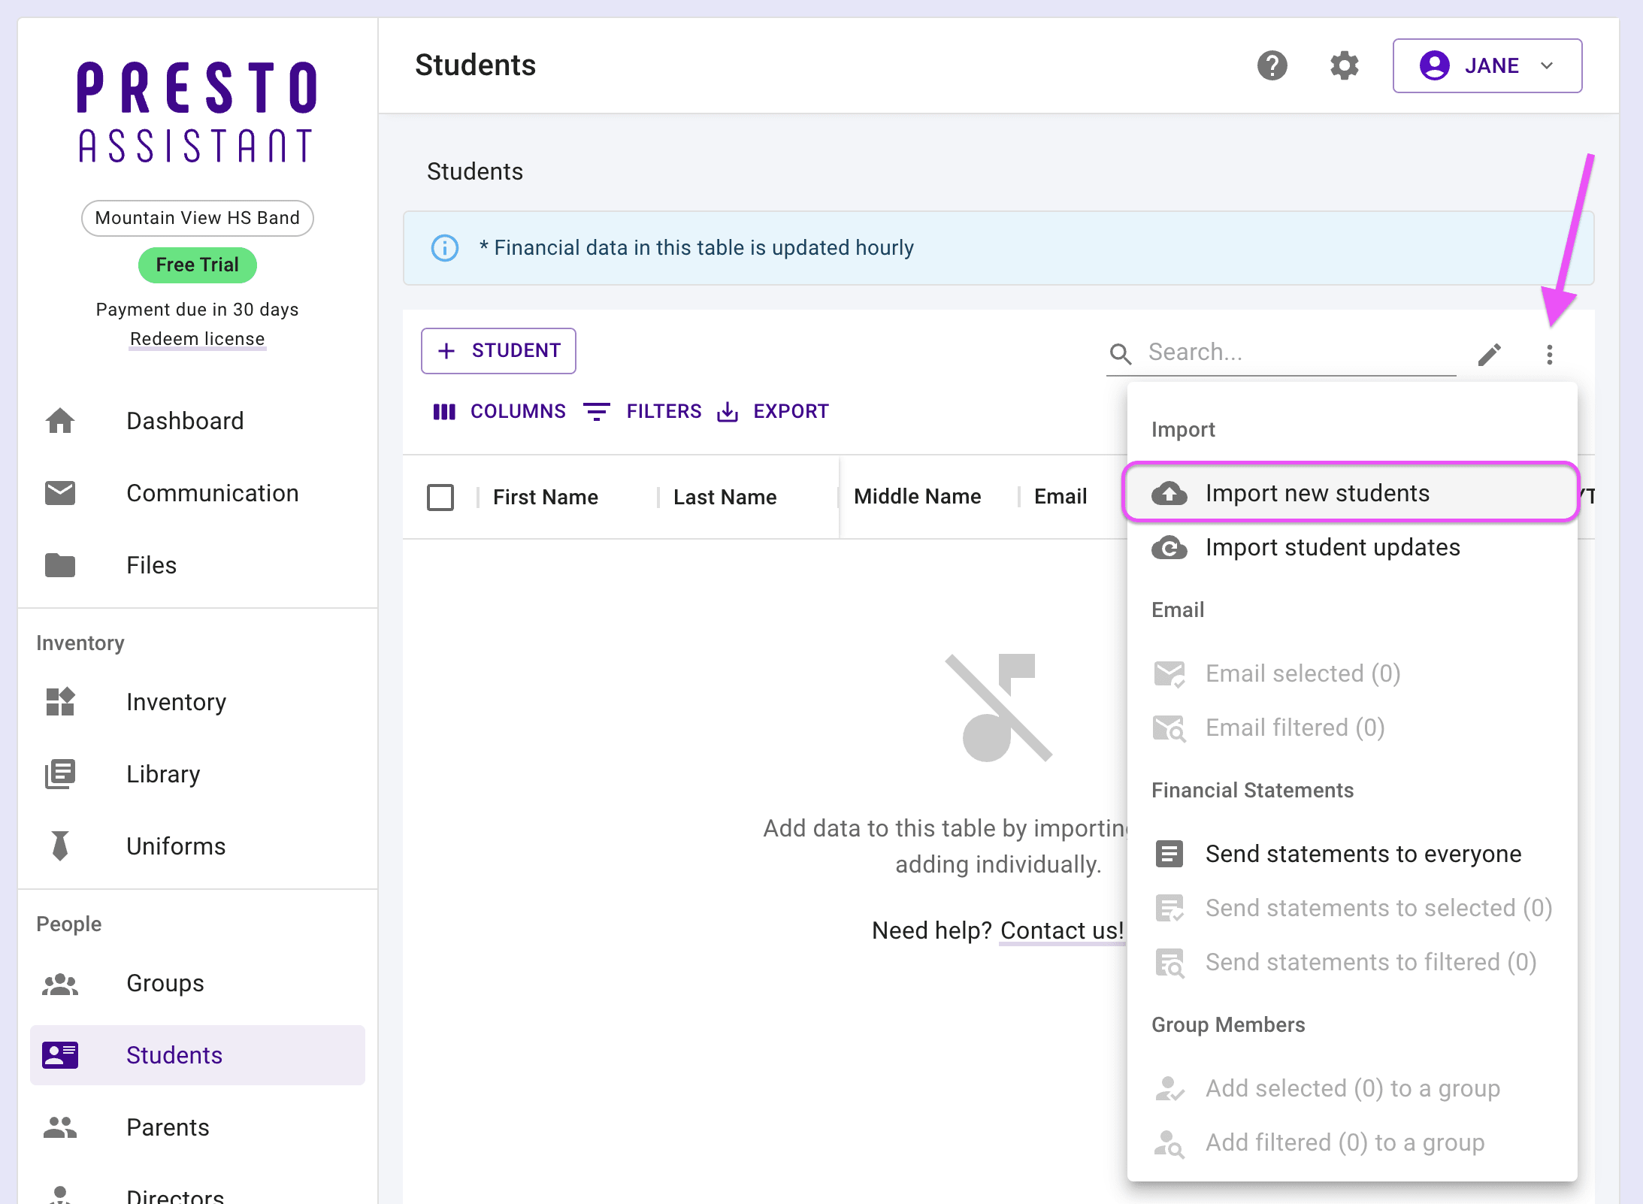This screenshot has height=1204, width=1643.
Task: Expand the Mountain View HS Band selector
Action: click(198, 218)
